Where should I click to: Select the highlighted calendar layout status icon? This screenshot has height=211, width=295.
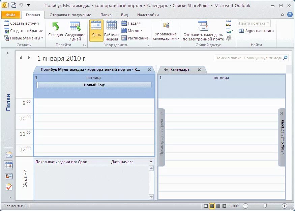212,206
